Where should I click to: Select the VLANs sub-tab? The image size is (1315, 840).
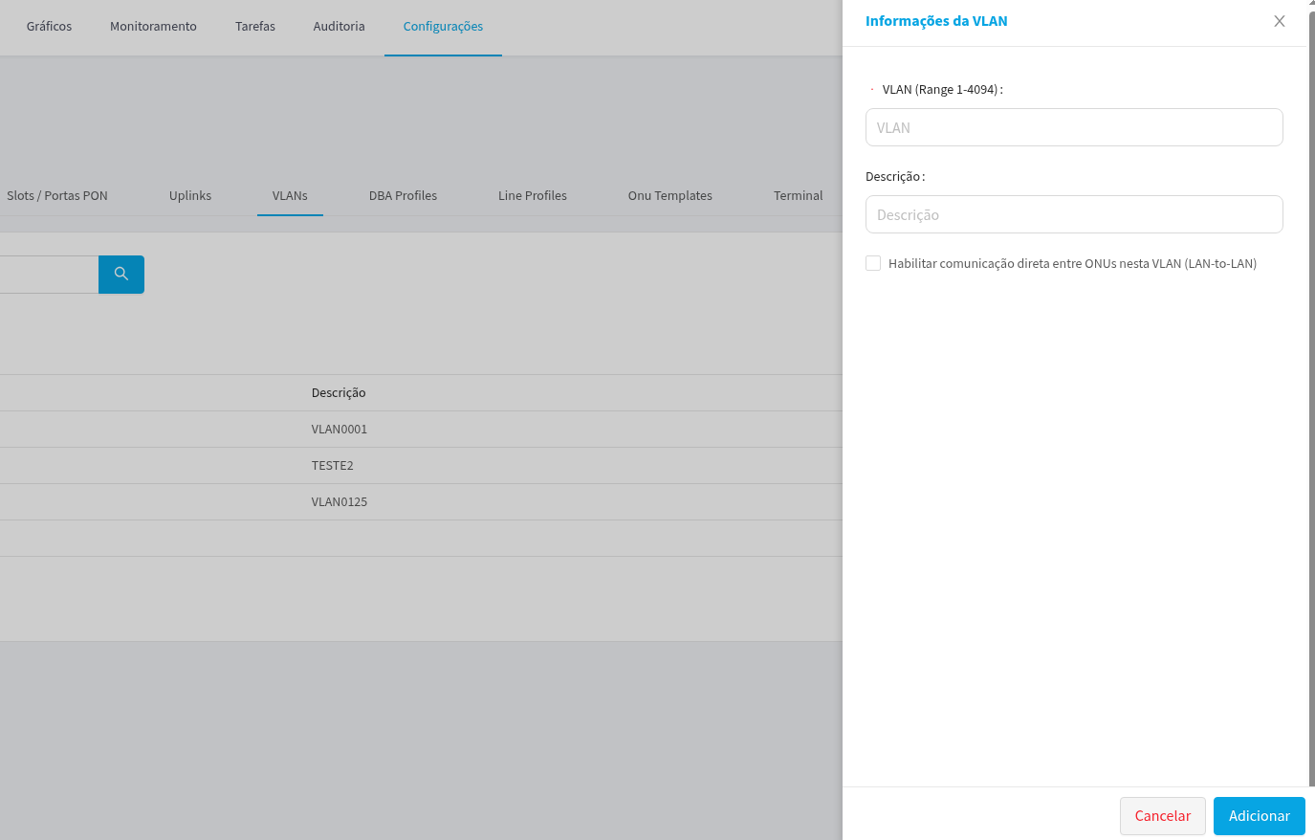pos(290,196)
